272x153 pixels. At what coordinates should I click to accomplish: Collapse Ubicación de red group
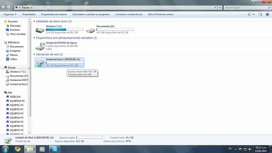34,54
